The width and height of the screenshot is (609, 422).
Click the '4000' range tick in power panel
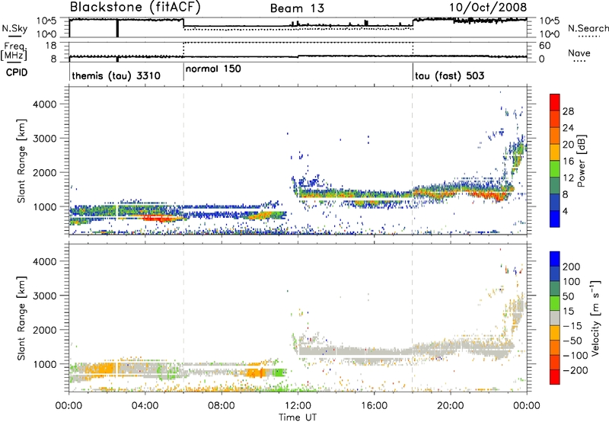44,104
